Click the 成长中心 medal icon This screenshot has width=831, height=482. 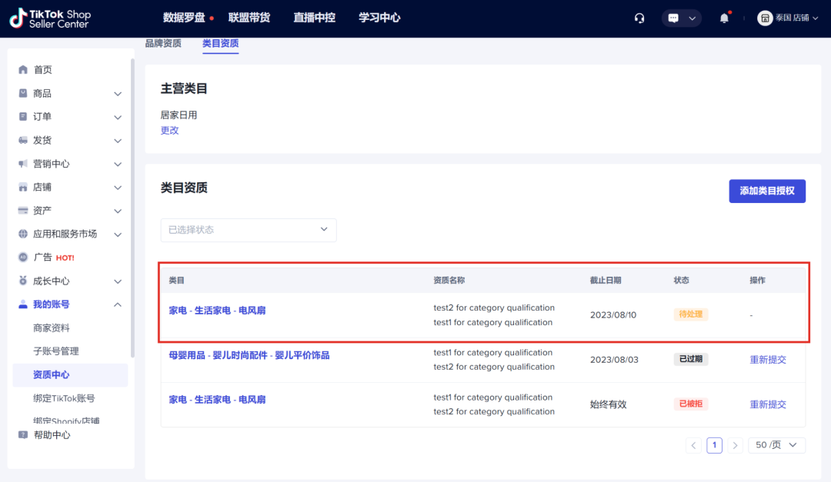(23, 281)
